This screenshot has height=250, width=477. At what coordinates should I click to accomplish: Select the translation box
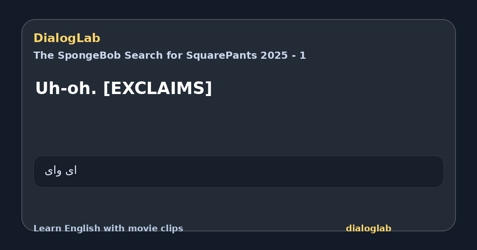pyautogui.click(x=238, y=171)
